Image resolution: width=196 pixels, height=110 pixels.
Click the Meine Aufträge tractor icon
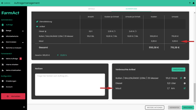[3, 59]
